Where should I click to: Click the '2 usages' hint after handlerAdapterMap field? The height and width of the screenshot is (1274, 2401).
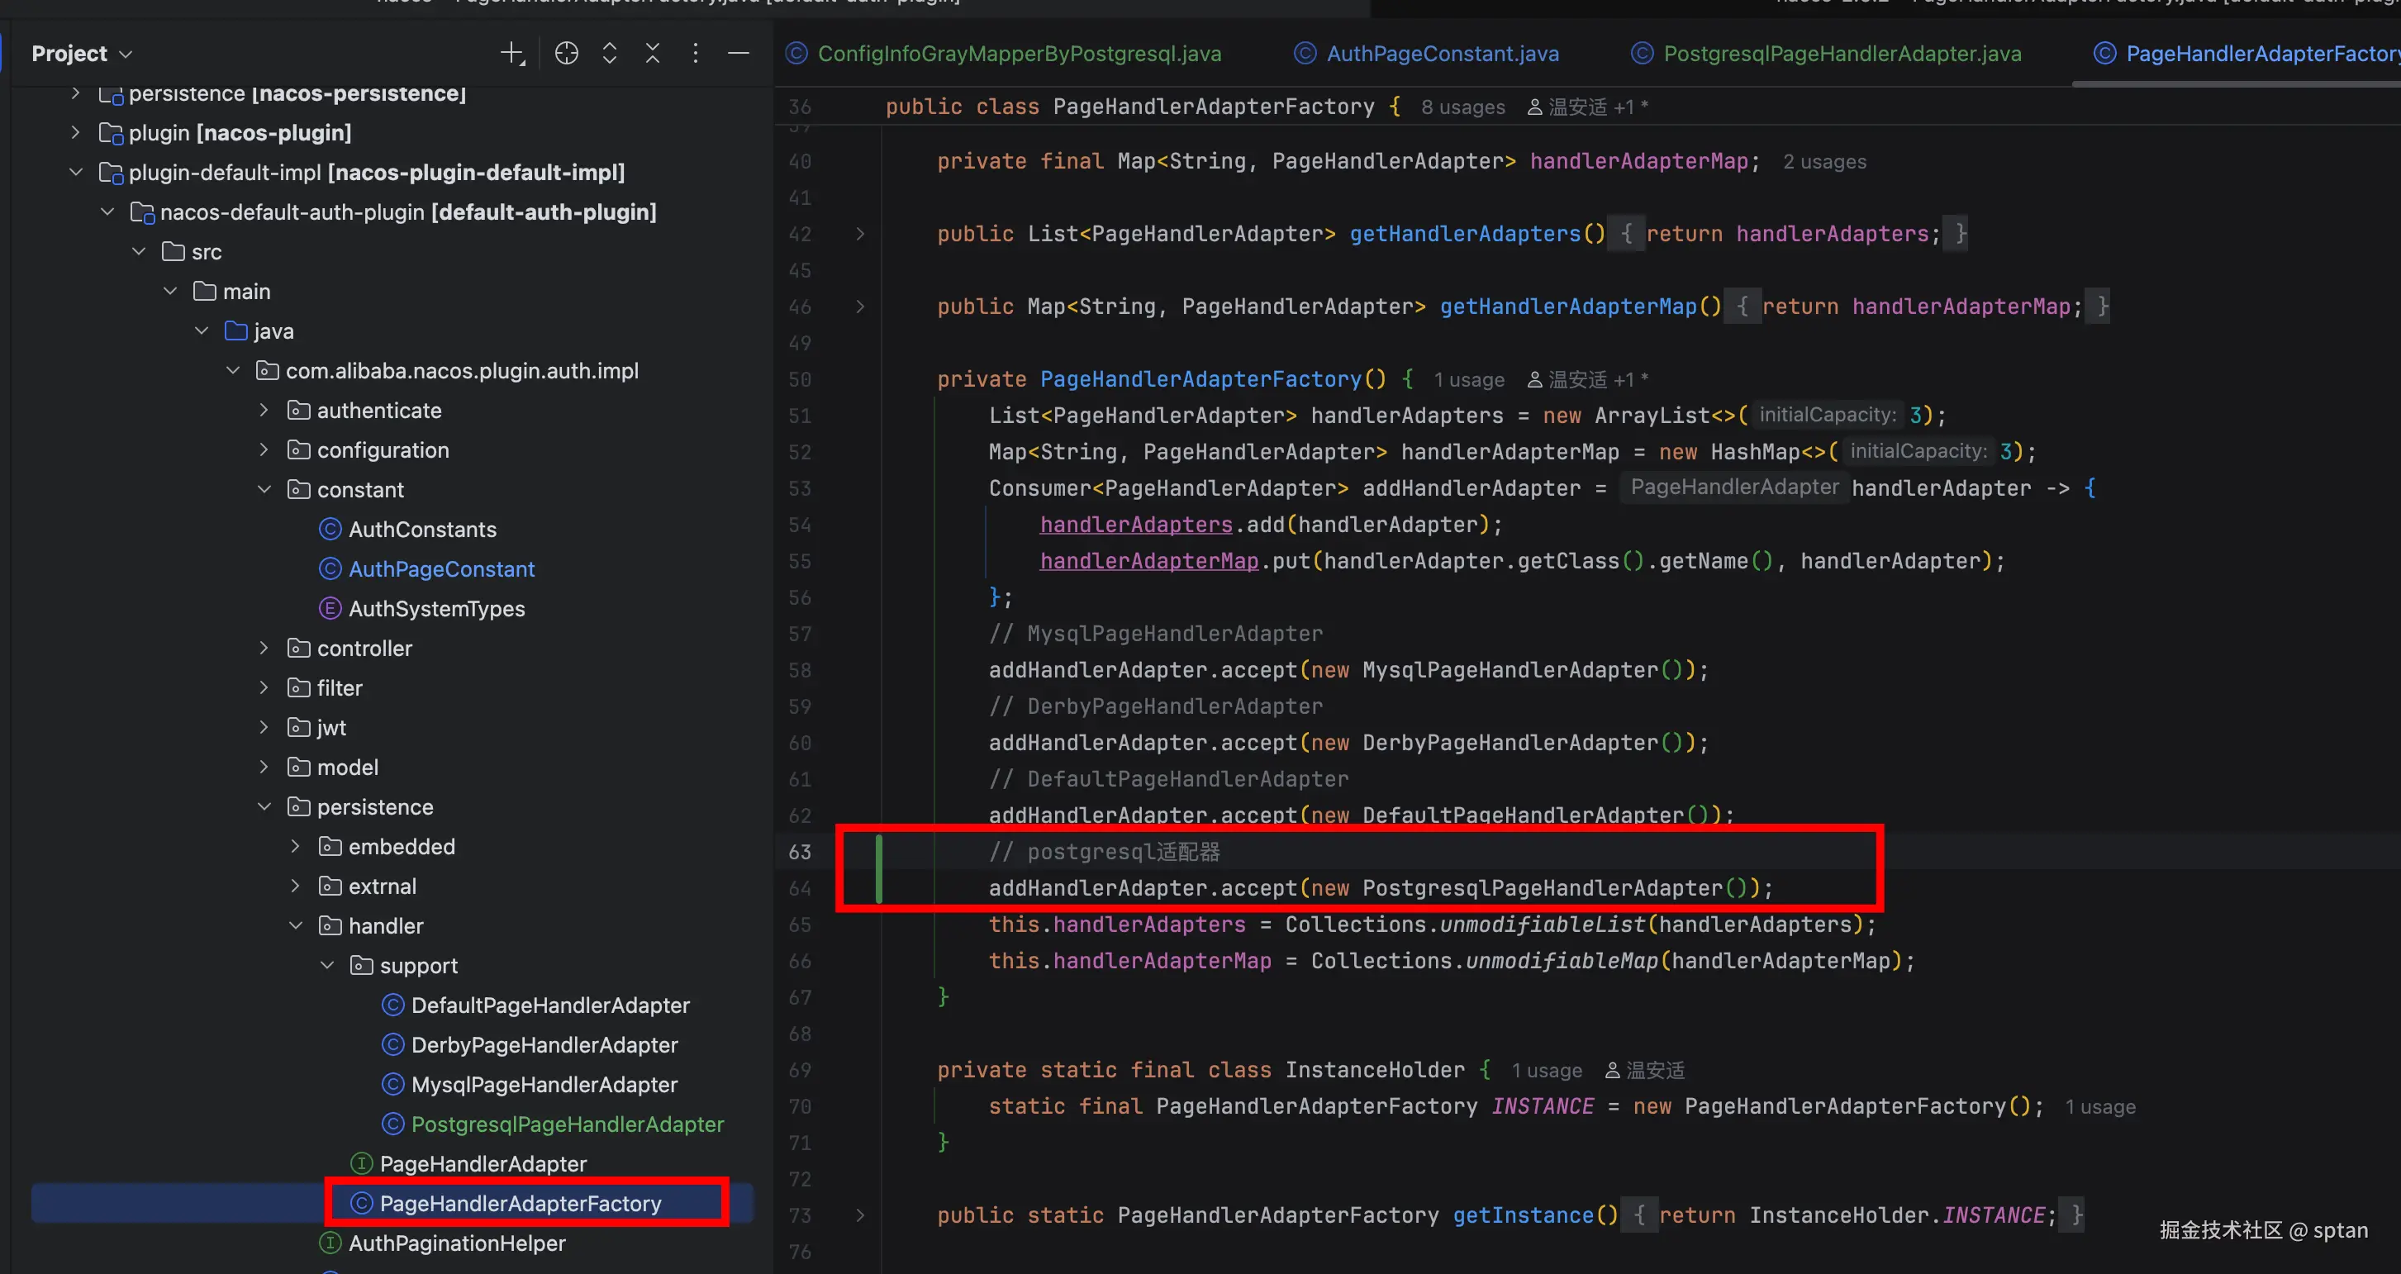(x=1823, y=162)
